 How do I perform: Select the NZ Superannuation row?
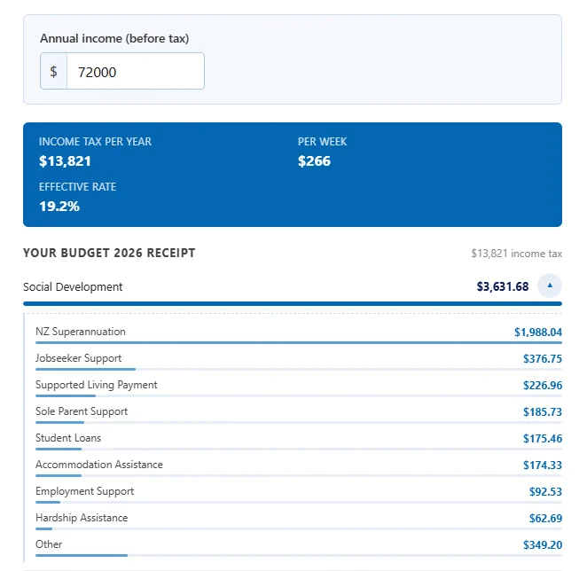click(x=299, y=332)
